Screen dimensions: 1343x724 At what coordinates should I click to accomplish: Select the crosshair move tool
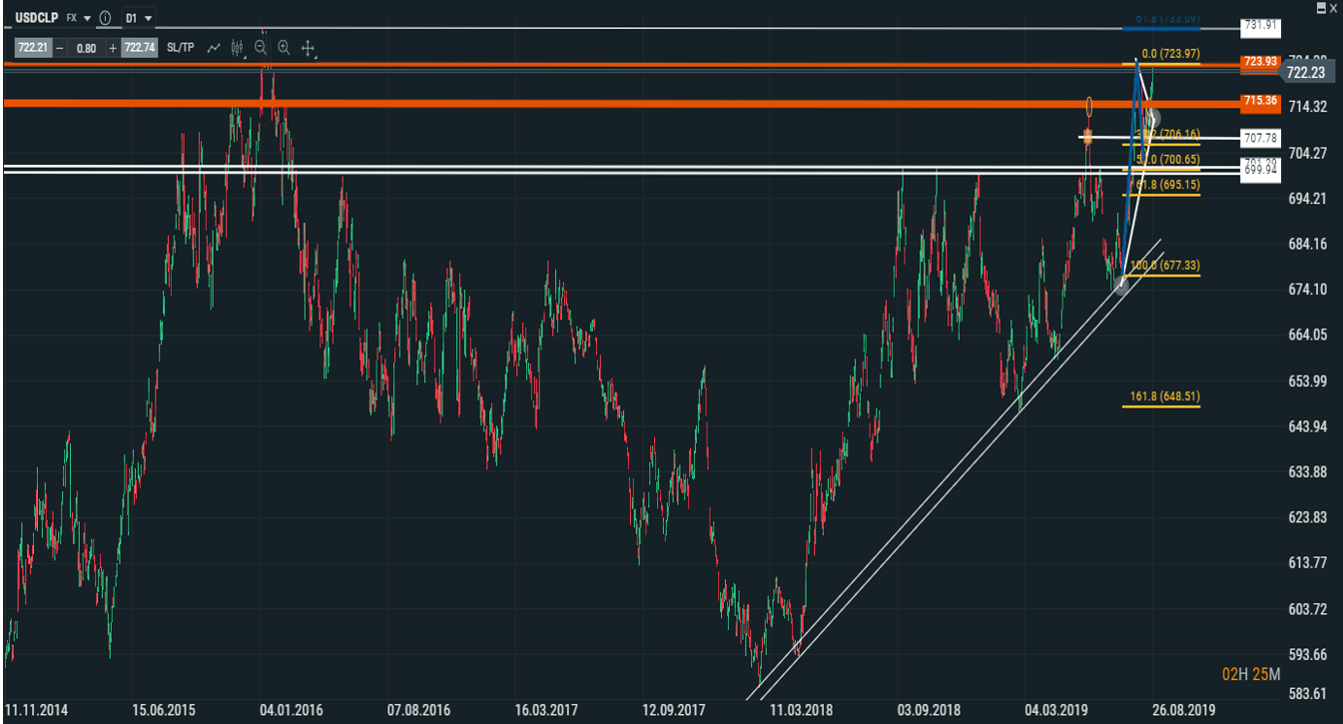pyautogui.click(x=309, y=47)
